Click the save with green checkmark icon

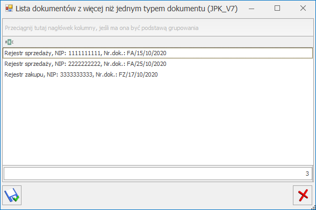(12, 195)
